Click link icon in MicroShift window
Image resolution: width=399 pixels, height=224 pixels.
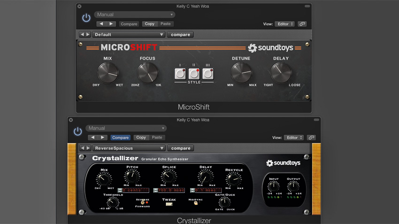click(302, 24)
